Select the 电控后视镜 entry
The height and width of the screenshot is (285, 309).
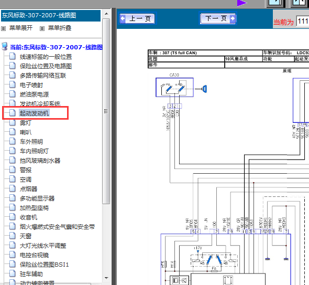(34, 255)
